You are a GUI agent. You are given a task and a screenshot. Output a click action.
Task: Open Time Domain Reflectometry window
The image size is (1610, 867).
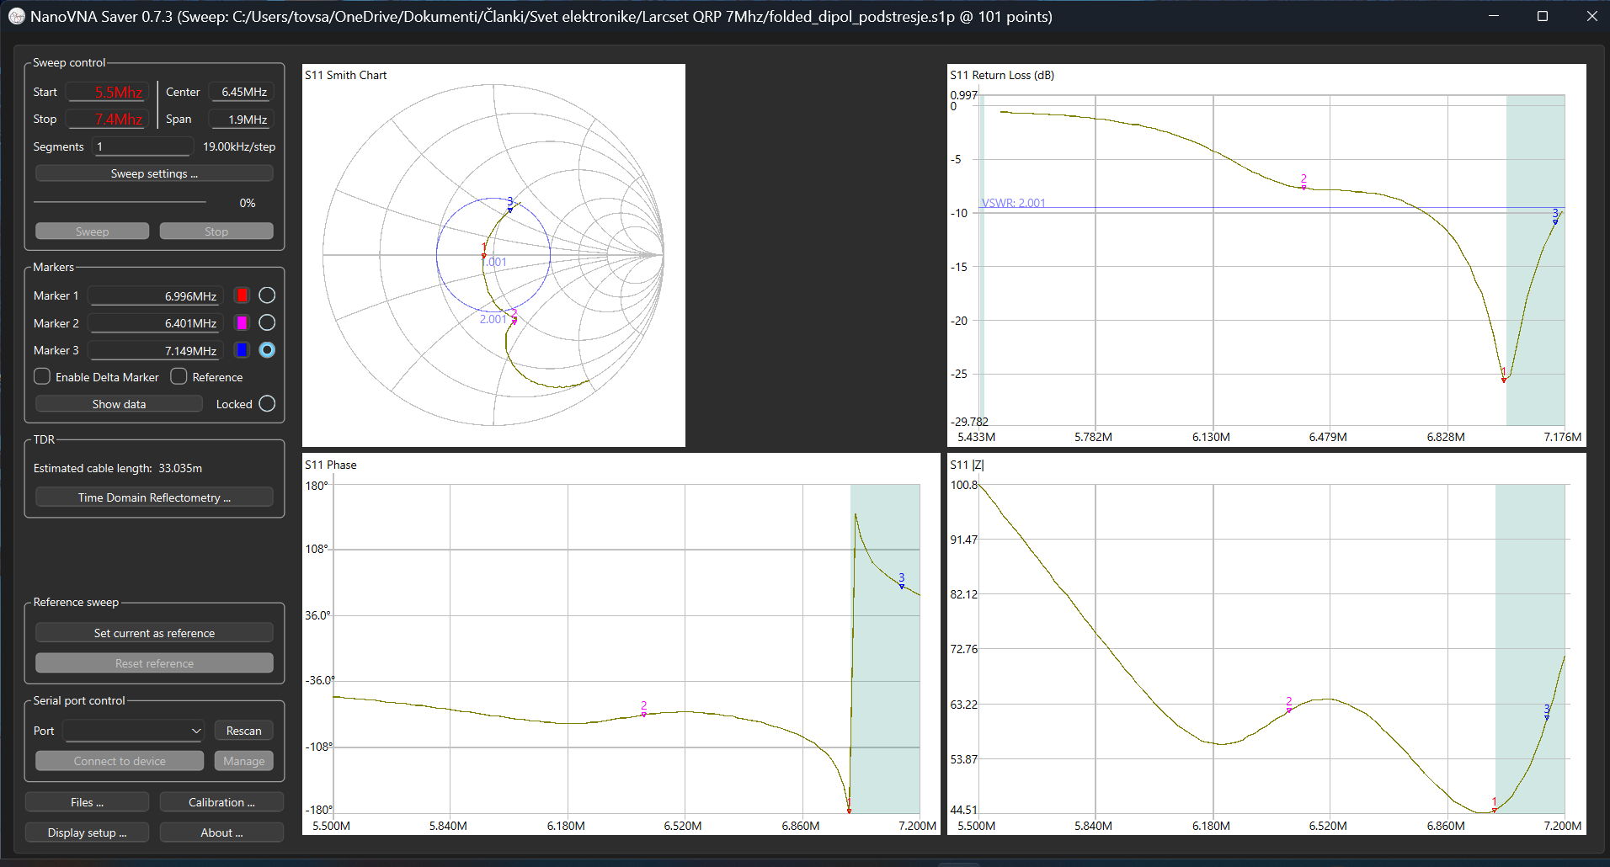point(154,497)
